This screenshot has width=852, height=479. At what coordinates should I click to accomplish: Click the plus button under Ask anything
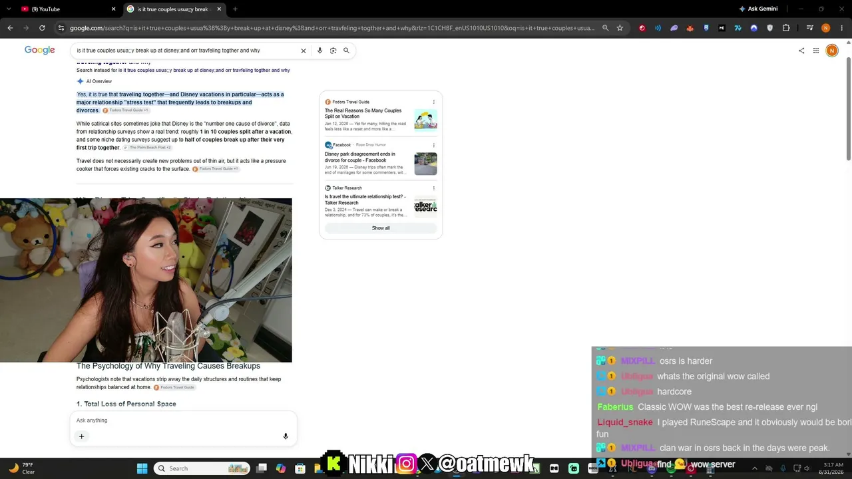tap(81, 436)
